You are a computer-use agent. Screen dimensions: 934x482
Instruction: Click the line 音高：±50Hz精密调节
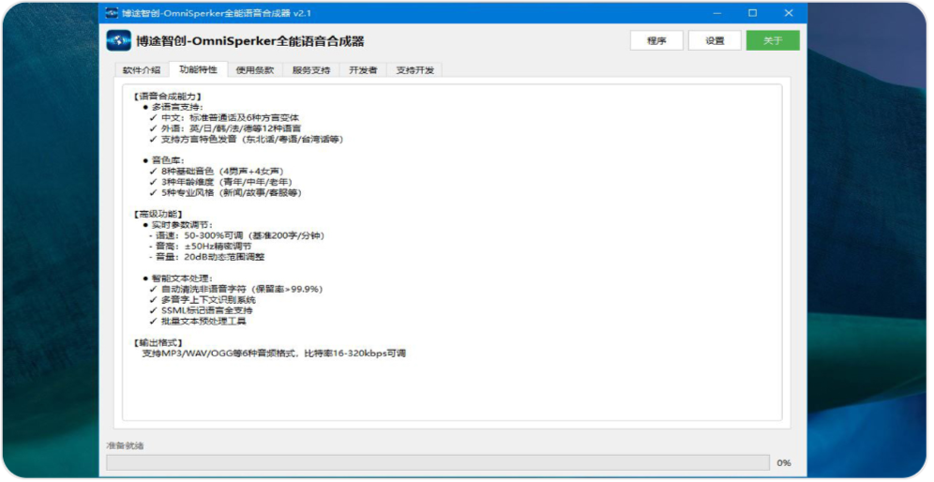click(x=200, y=247)
